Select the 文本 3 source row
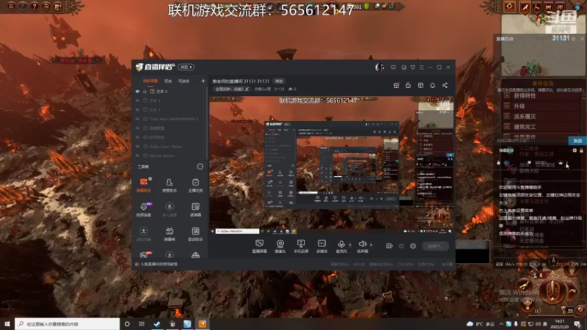587x330 pixels. 170,91
